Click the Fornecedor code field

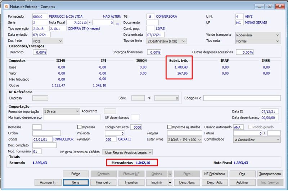point(40,17)
